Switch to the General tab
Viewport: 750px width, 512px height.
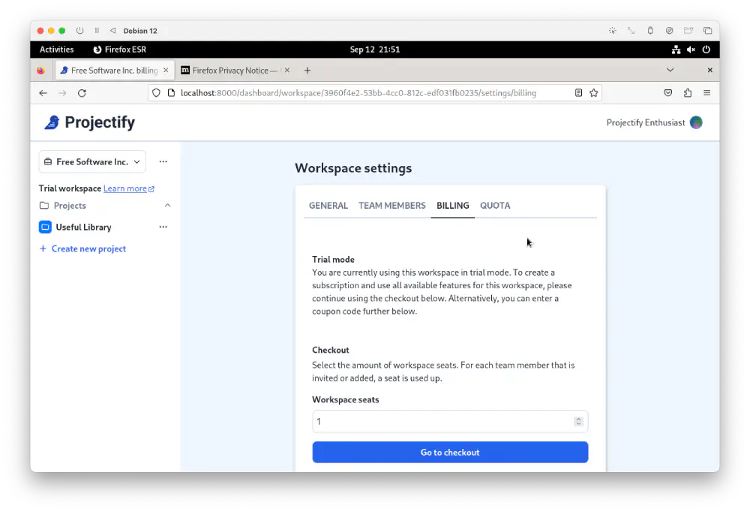[328, 206]
